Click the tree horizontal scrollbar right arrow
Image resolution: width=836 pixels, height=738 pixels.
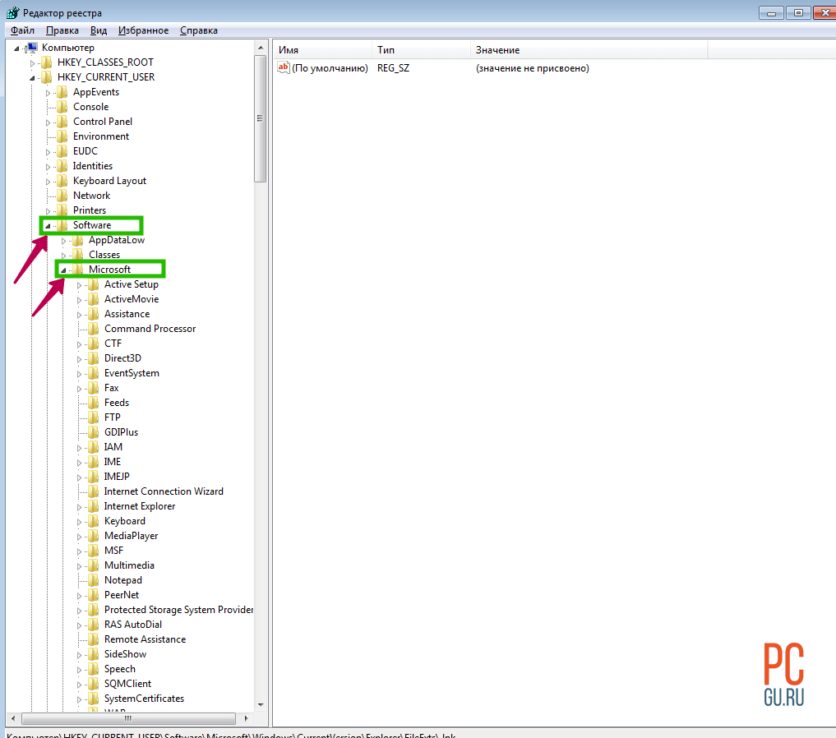coord(247,718)
